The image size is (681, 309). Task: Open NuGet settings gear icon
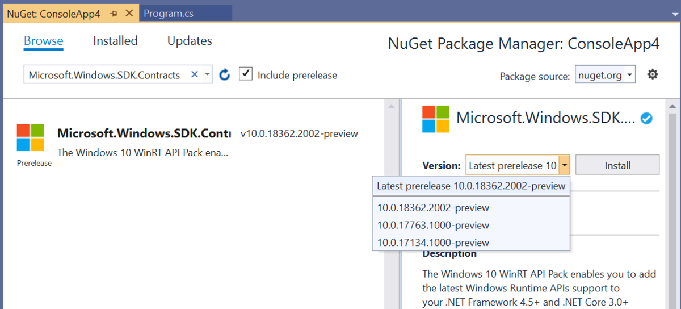click(653, 74)
